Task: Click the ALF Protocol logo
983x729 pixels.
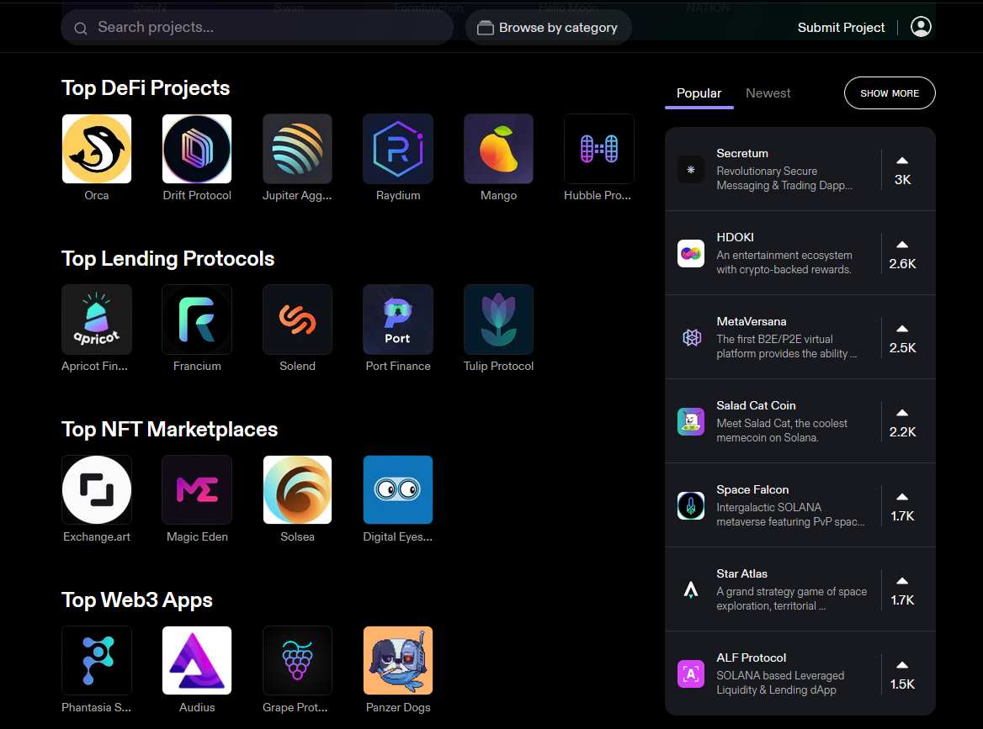Action: 691,674
